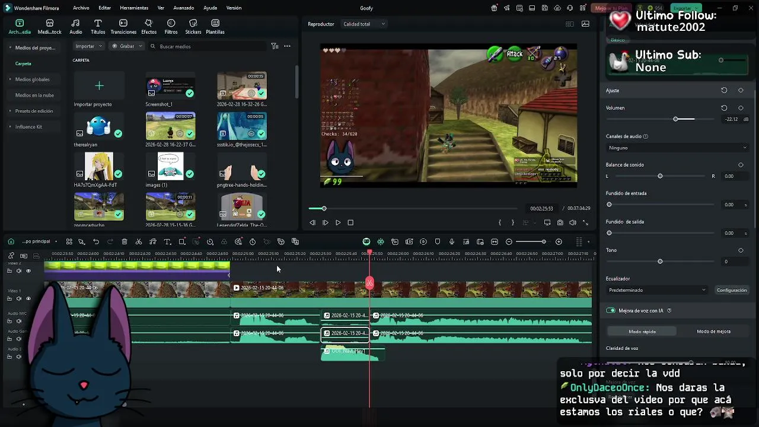
Task: Take a snapshot of the preview
Action: [x=560, y=222]
